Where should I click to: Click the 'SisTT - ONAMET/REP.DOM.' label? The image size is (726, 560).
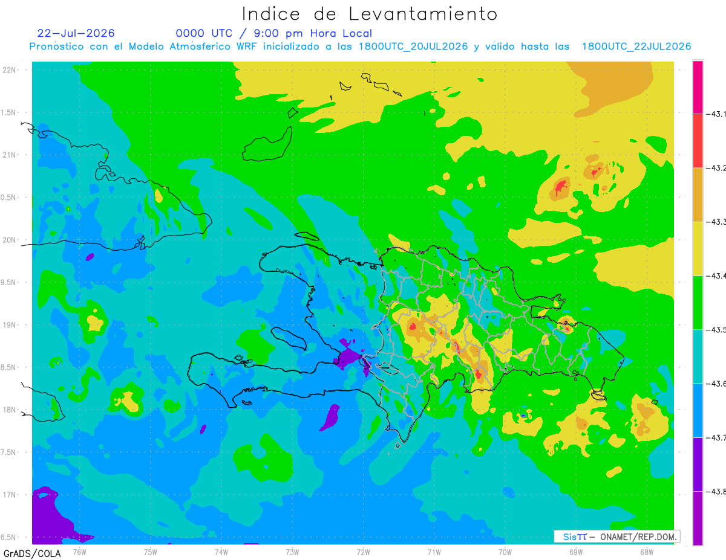click(x=617, y=536)
